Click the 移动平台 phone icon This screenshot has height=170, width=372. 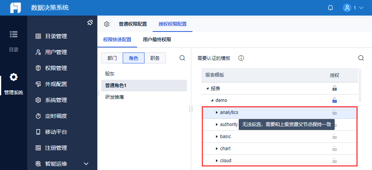tap(38, 132)
